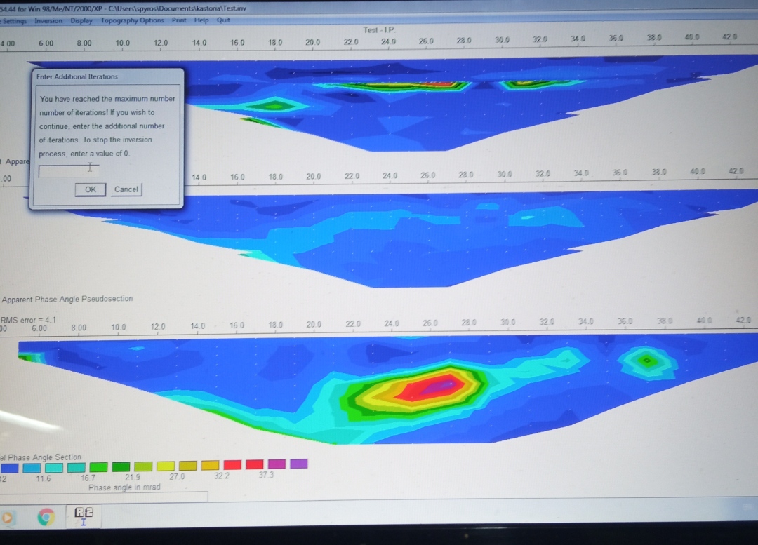Open the Settings menu
Image resolution: width=758 pixels, height=545 pixels.
[x=13, y=20]
